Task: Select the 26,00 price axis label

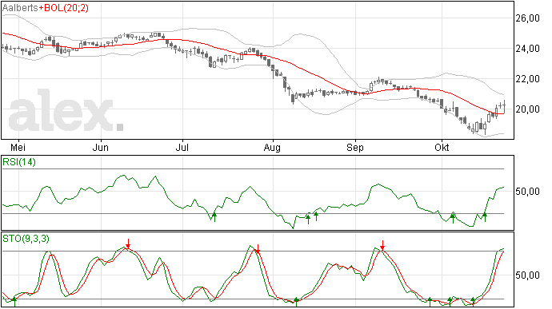Action: pos(527,18)
